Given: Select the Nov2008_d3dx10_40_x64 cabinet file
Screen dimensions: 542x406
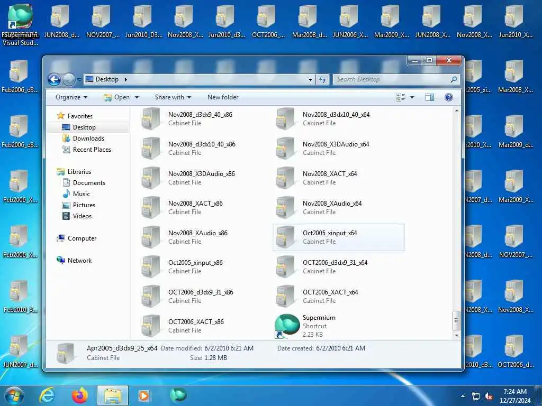Looking at the screenshot, I should 338,119.
